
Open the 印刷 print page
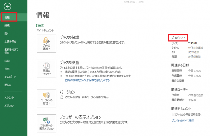7,61
